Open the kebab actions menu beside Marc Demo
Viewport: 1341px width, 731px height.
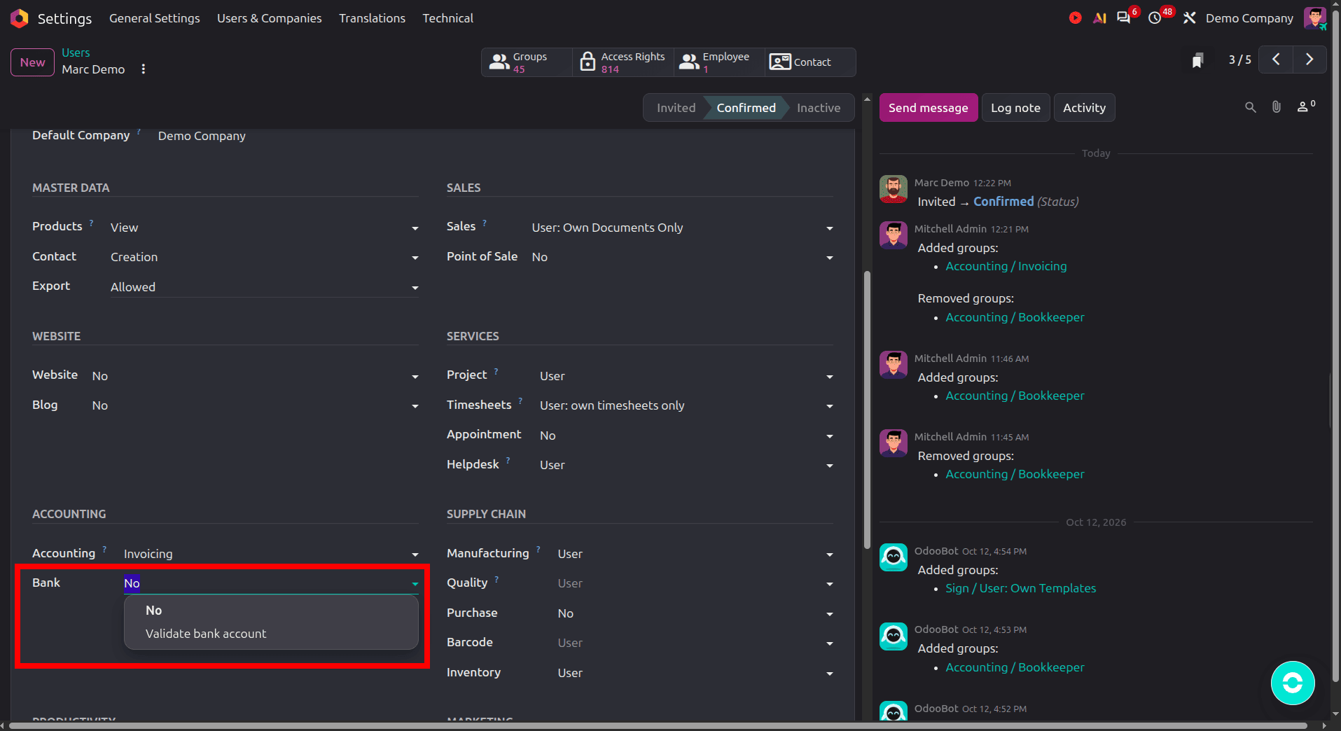(x=144, y=69)
